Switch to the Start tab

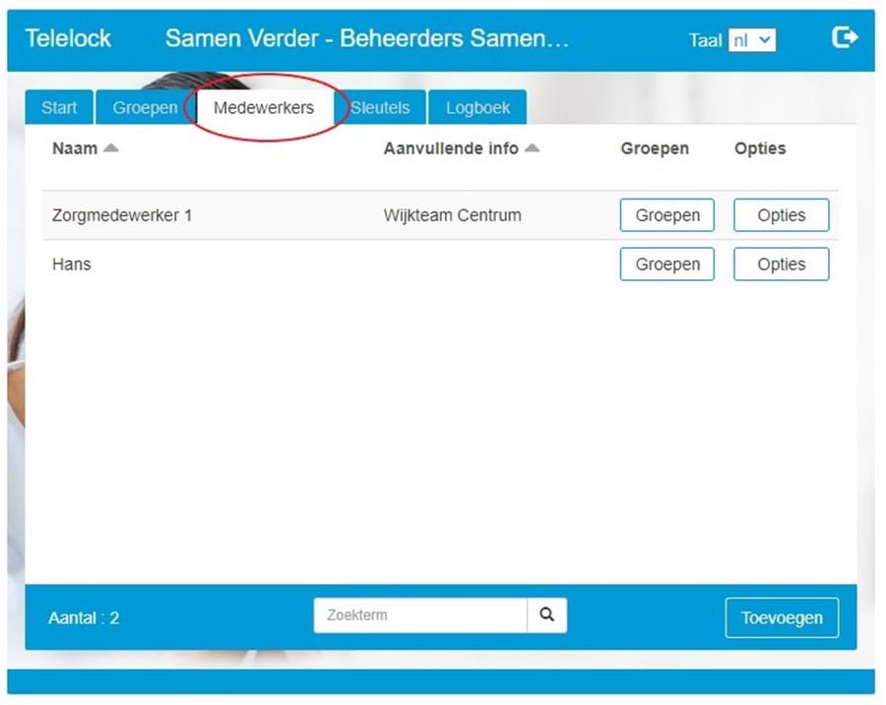coord(59,108)
